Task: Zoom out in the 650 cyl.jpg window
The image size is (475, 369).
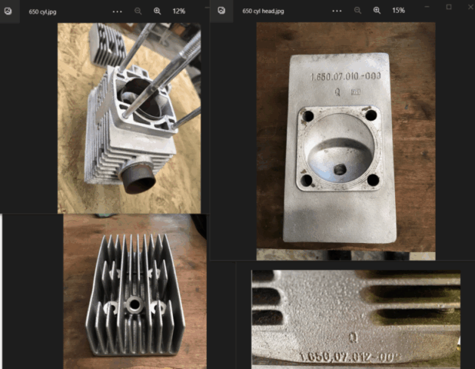Action: [x=138, y=12]
